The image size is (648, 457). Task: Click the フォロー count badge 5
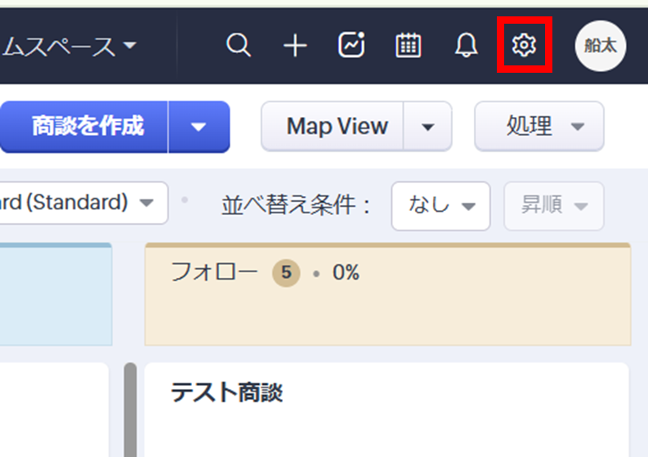coord(285,273)
